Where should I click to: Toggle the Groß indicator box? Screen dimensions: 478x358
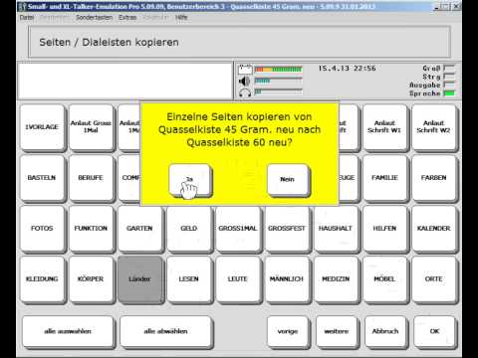449,68
